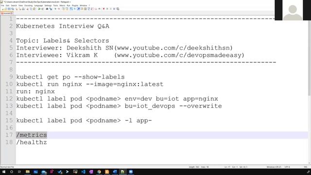This screenshot has width=311, height=175.
Task: Open the Tools menu
Action: coord(55,5)
